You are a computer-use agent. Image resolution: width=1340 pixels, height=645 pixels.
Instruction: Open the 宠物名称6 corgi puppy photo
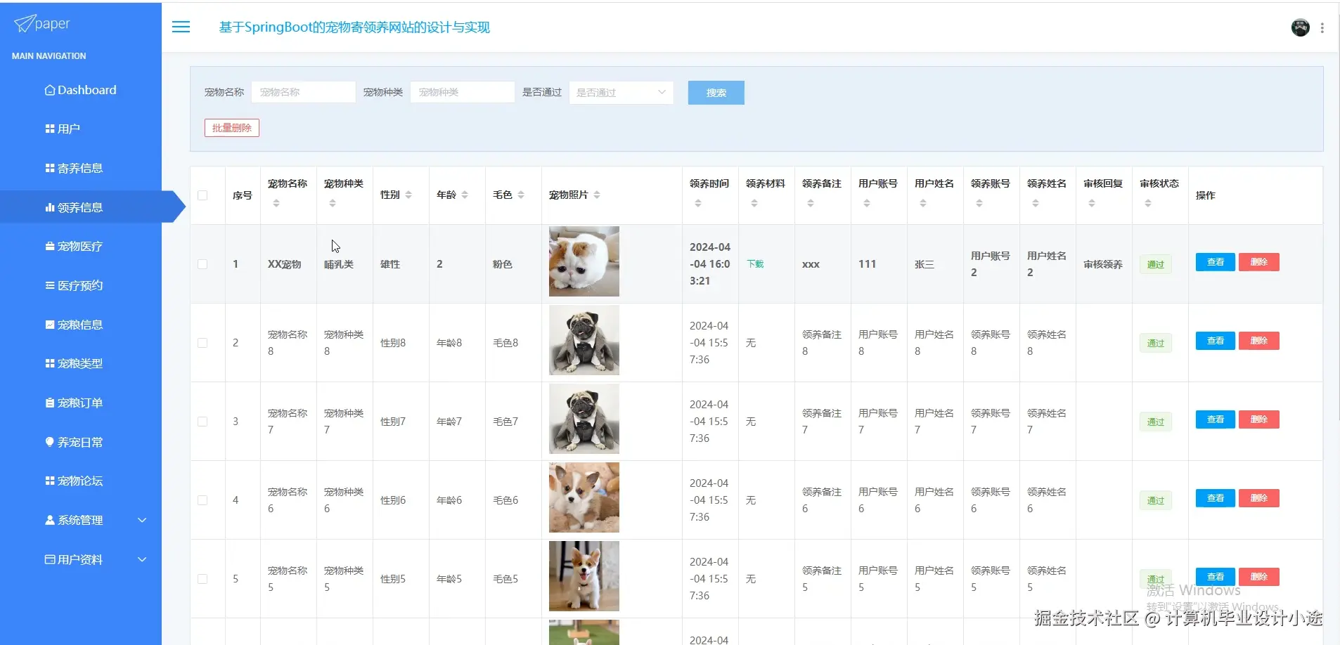584,497
